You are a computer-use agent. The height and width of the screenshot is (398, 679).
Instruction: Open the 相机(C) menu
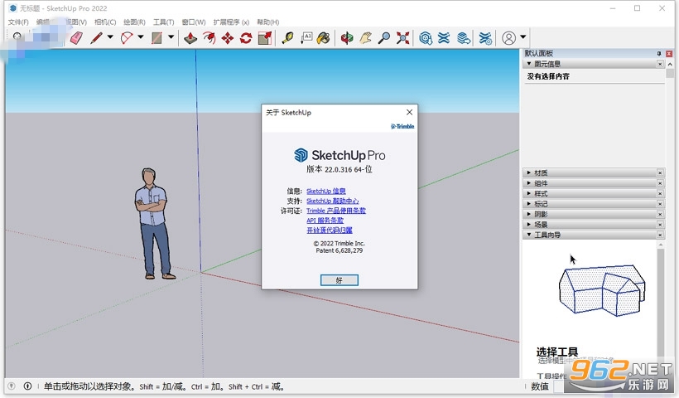coord(105,22)
